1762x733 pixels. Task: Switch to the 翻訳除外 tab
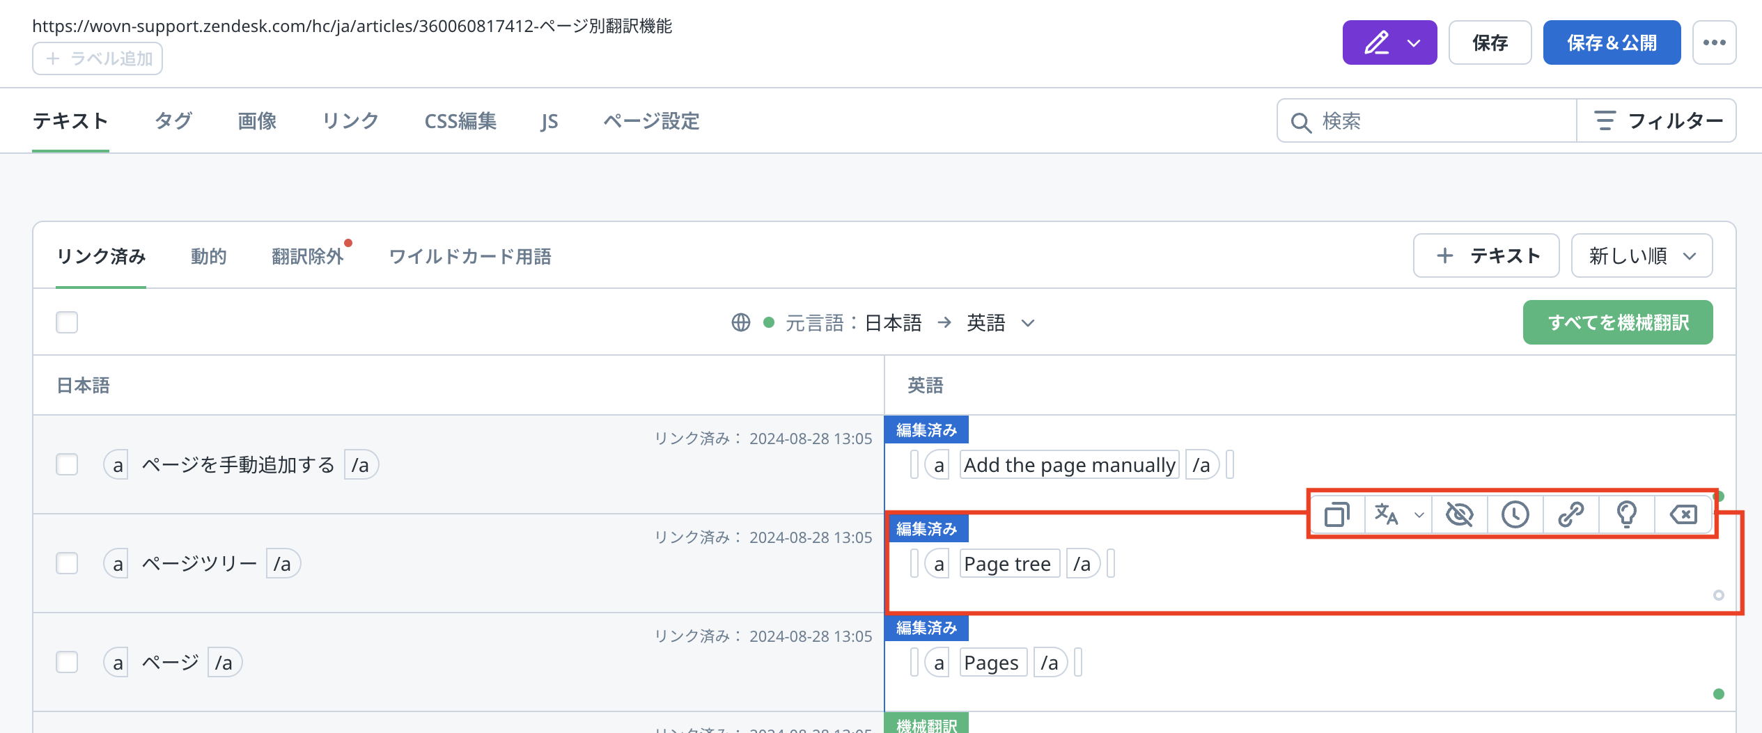click(307, 256)
